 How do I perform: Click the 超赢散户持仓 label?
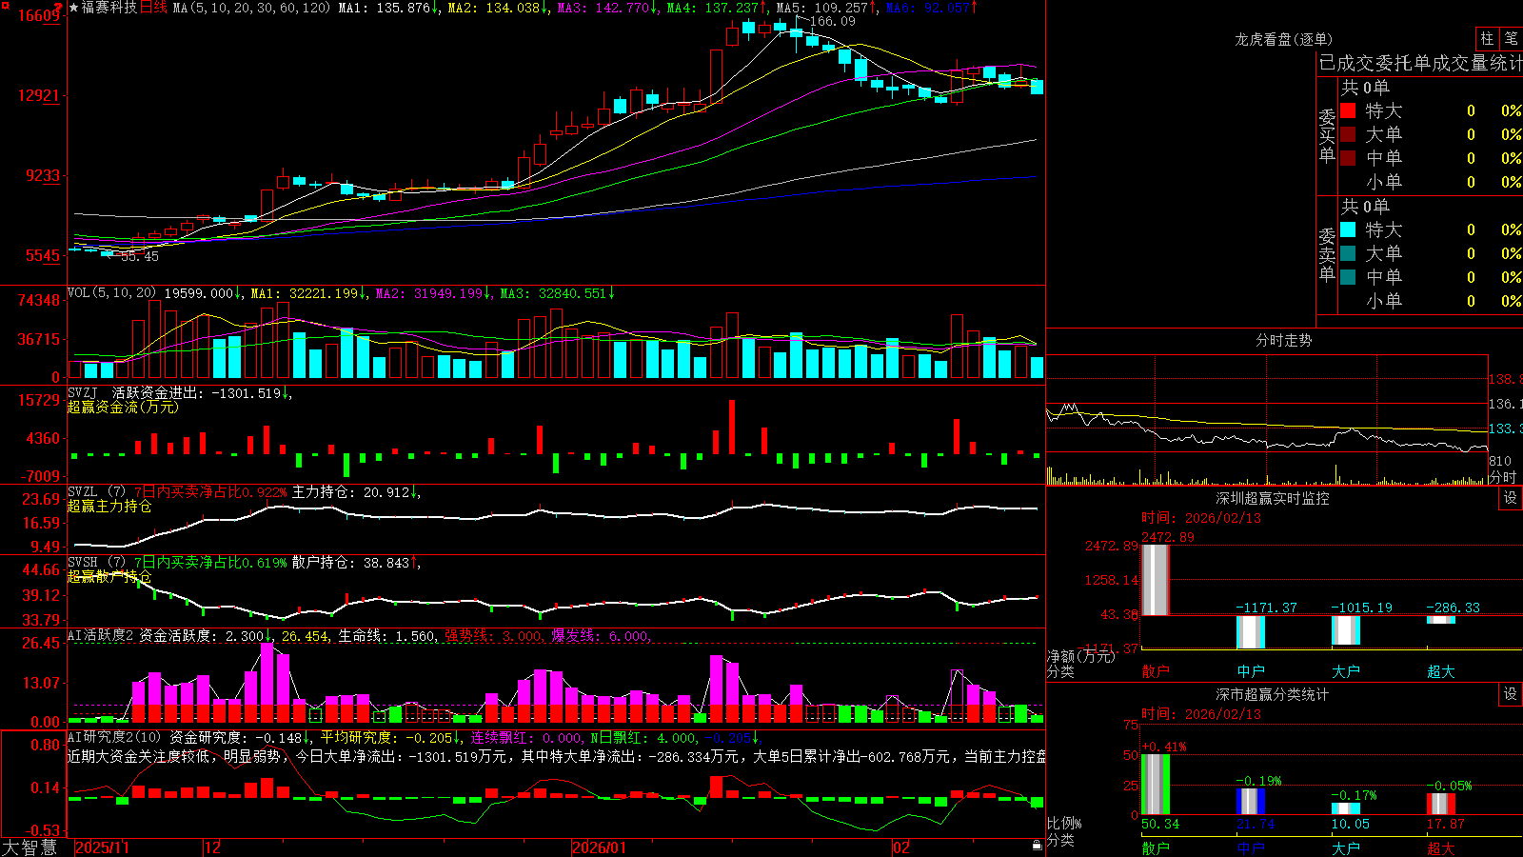pos(109,576)
